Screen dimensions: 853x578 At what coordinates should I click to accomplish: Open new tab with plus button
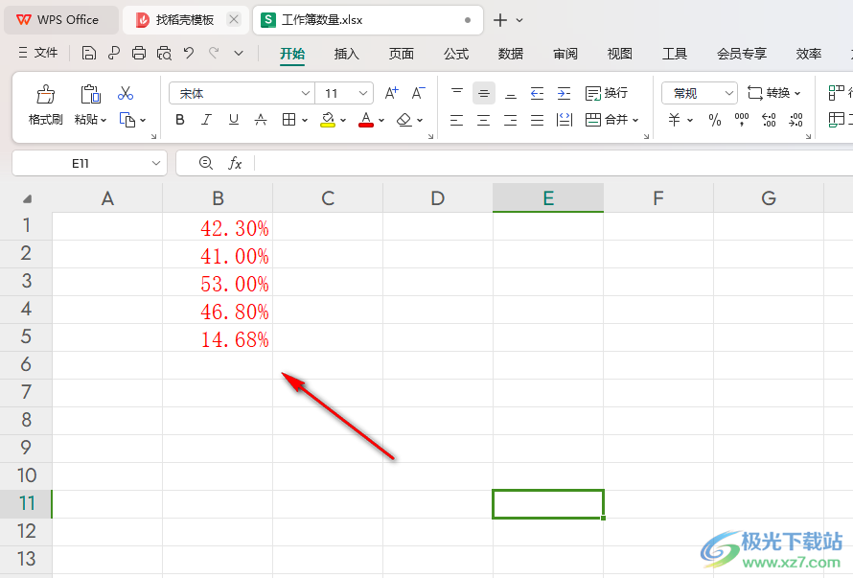499,20
